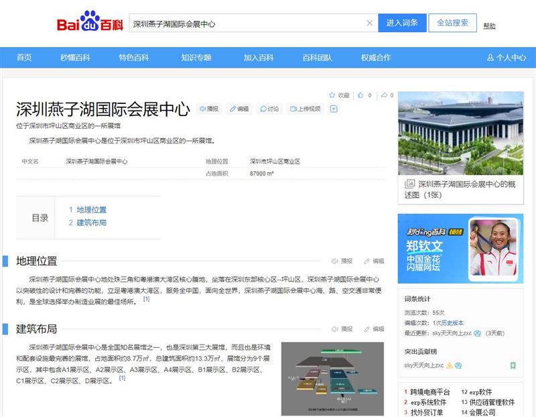Open the 知识专题 navigation menu
536x417 pixels.
click(x=196, y=58)
